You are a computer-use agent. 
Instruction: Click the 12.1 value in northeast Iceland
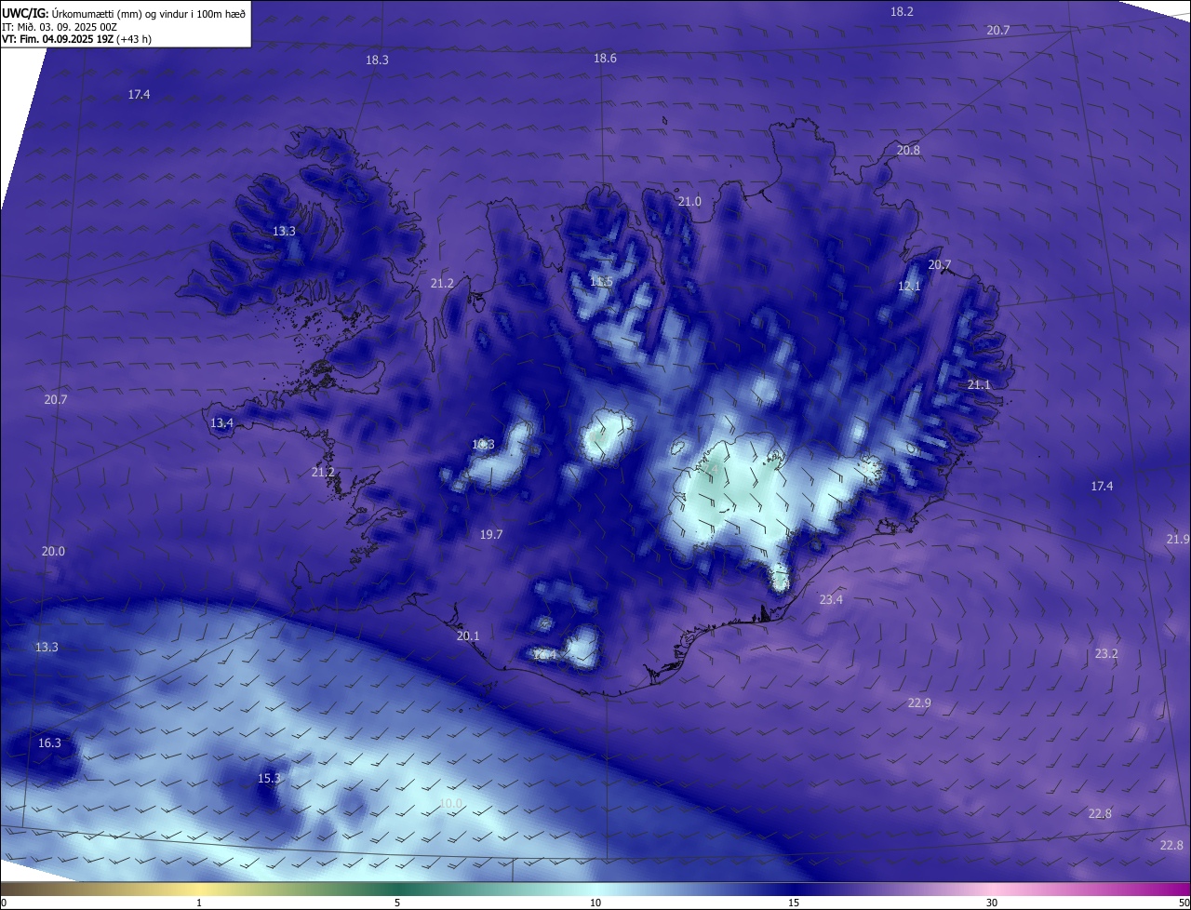point(909,286)
